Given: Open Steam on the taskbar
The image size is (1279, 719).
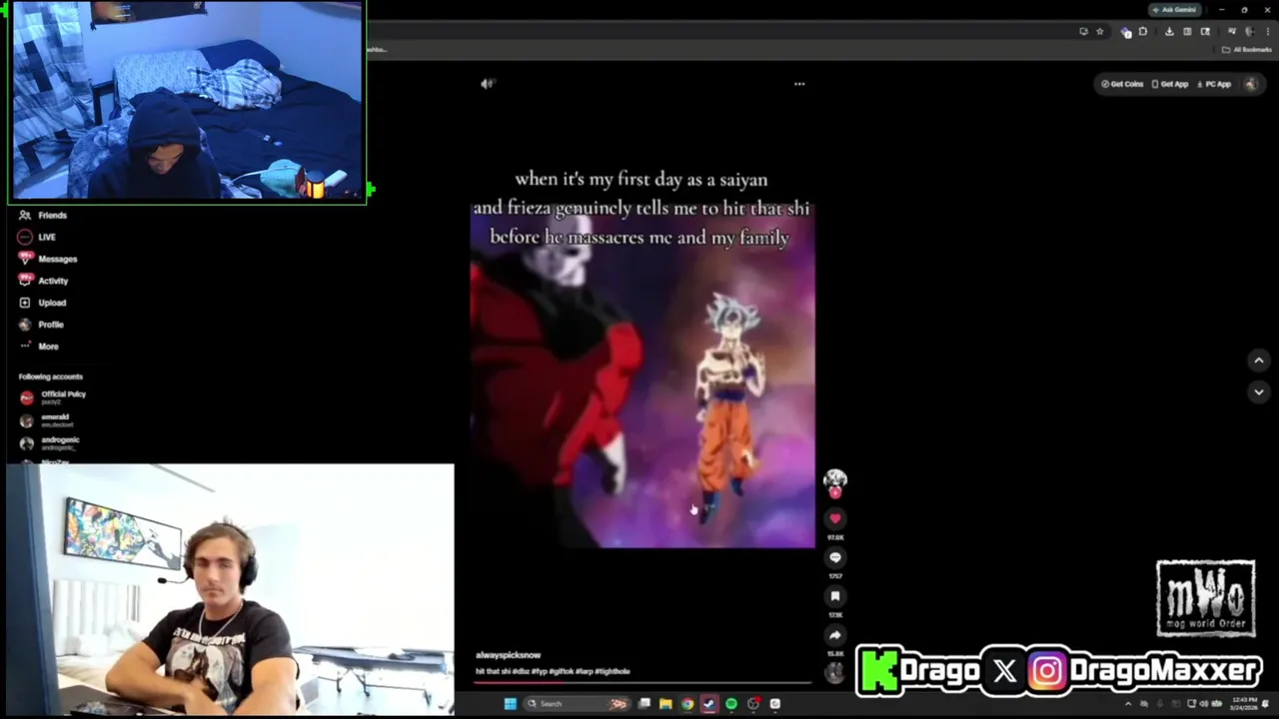Looking at the screenshot, I should click(708, 704).
